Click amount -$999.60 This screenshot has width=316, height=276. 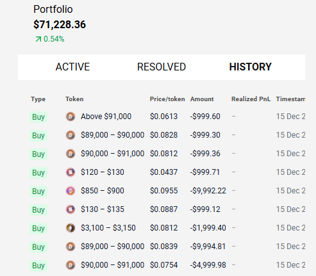205,117
